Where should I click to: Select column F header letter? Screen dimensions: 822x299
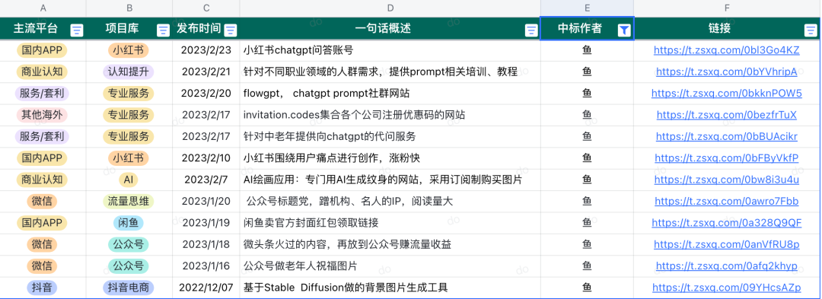pyautogui.click(x=727, y=8)
